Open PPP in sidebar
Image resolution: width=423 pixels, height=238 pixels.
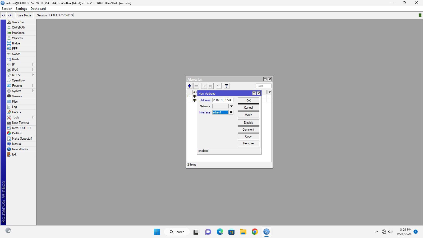[x=21, y=49]
